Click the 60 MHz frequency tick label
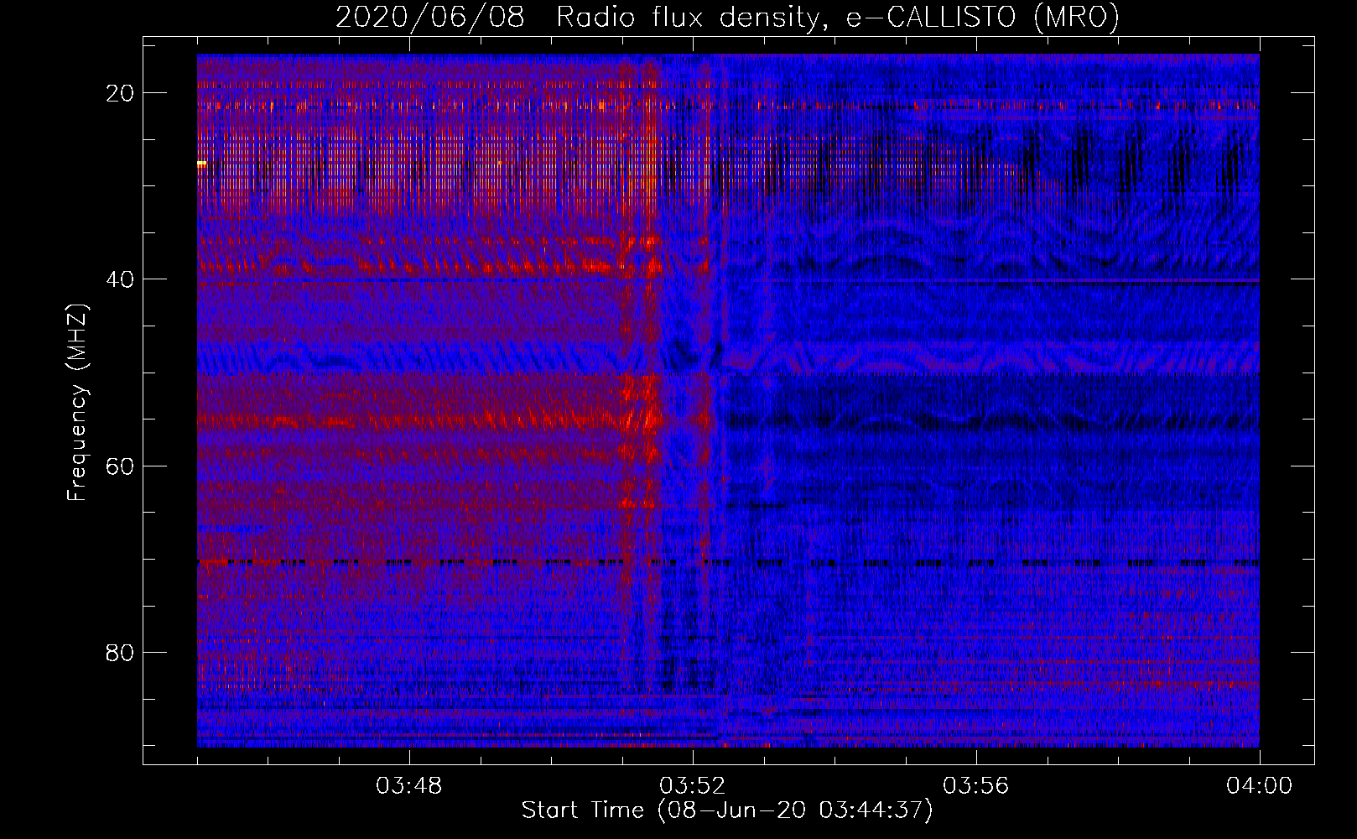 tap(120, 466)
